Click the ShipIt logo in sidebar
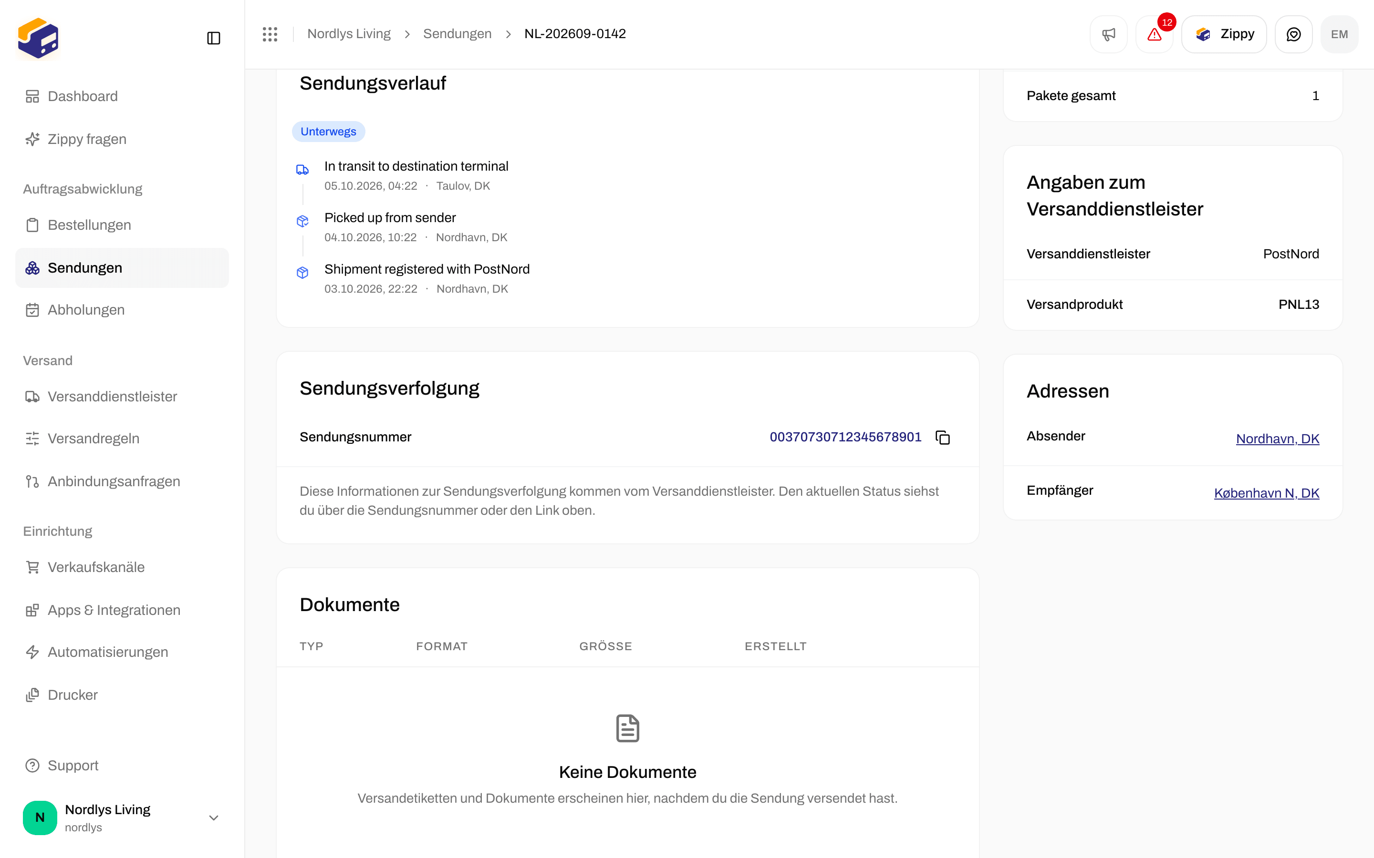This screenshot has width=1374, height=858. click(38, 38)
